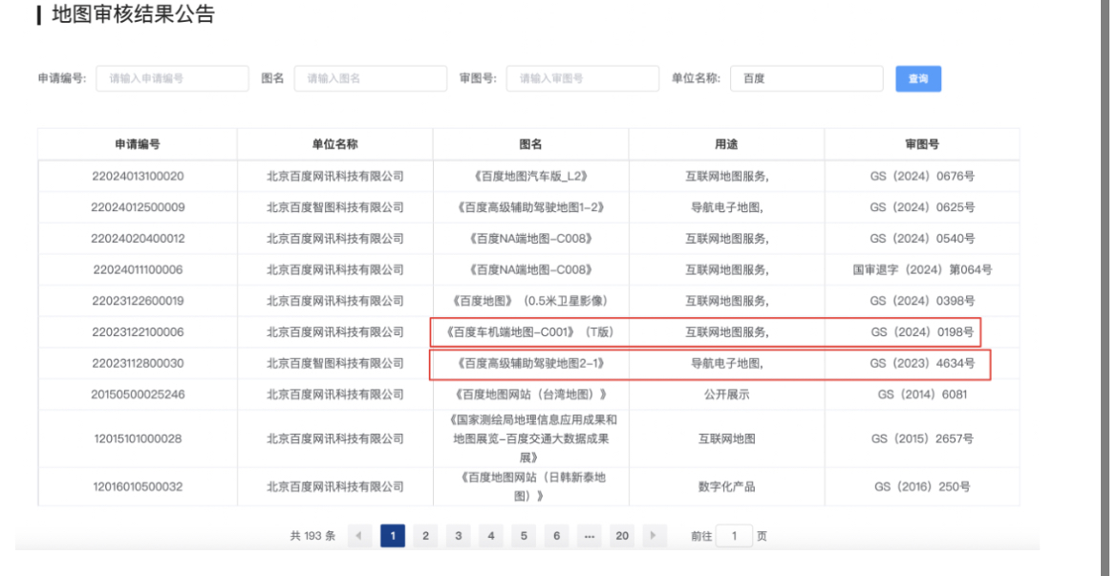Click the 图名 search input field
Screen dimensions: 1118x576
[x=370, y=79]
